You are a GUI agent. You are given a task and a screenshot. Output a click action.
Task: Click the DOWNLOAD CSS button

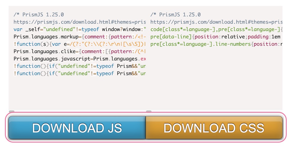click(x=214, y=128)
